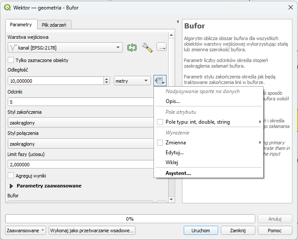Collapse the help panel with the small arrow
This screenshot has height=240, width=298.
178,22
